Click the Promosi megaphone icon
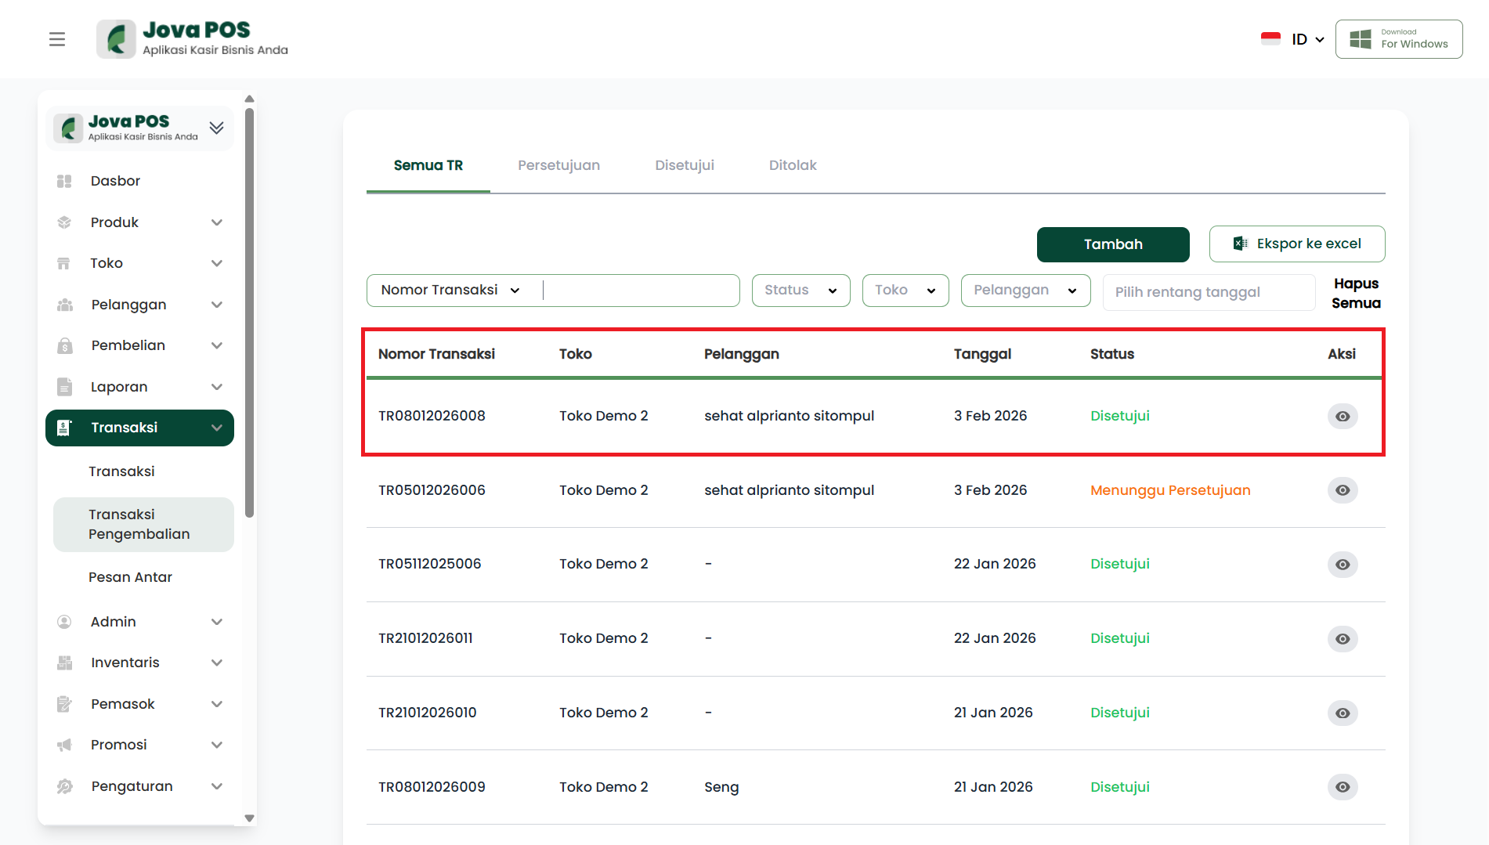Image resolution: width=1489 pixels, height=845 pixels. point(64,745)
